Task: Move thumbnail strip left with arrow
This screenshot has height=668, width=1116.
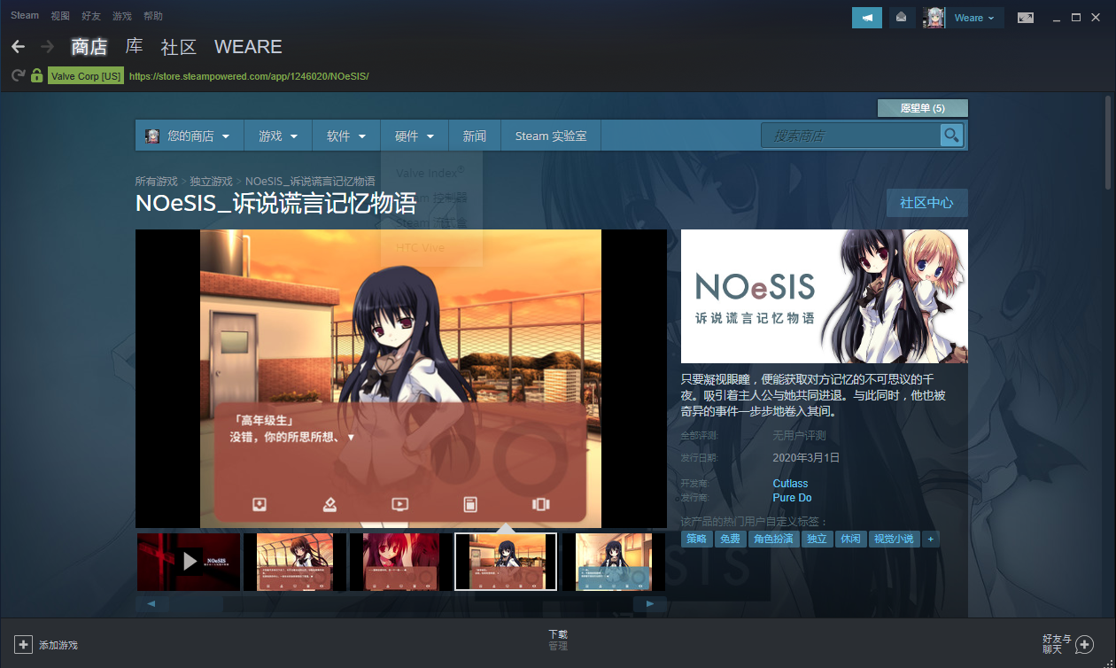Action: coord(151,604)
